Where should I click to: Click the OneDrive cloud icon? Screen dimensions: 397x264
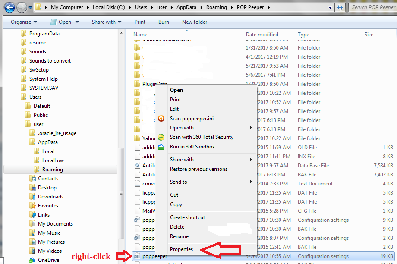(x=32, y=260)
